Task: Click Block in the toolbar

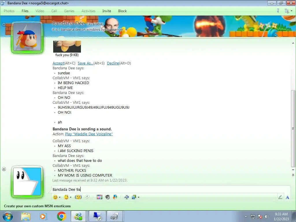Action: [122, 11]
